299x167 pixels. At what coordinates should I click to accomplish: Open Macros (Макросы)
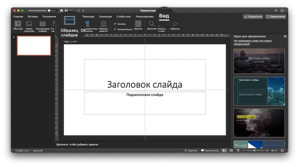point(175,25)
